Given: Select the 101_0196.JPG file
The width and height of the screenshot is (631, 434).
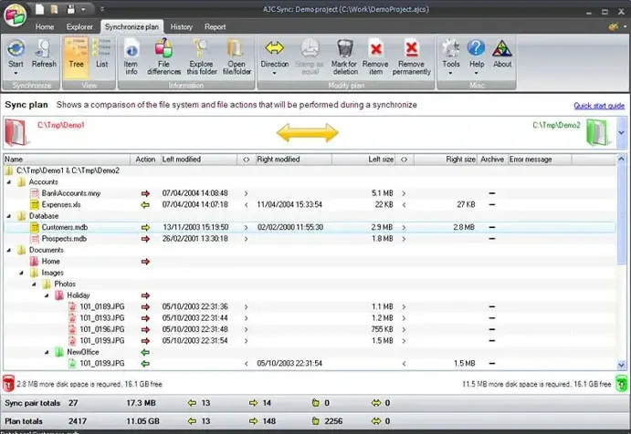Looking at the screenshot, I should click(x=101, y=329).
